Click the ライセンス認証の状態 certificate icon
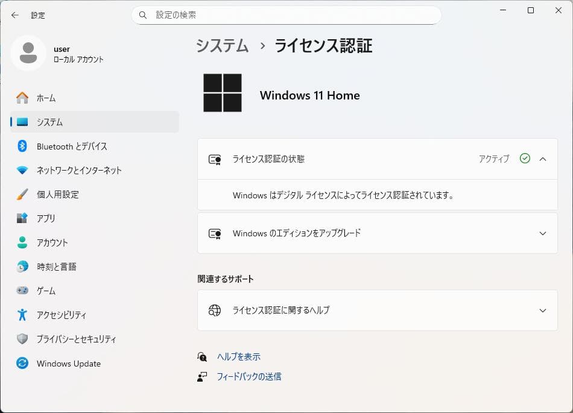Viewport: 573px width, 413px height. (215, 160)
